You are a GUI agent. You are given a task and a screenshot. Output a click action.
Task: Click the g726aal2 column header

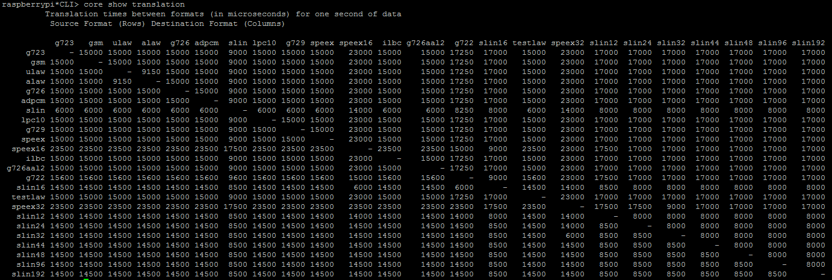(x=425, y=43)
